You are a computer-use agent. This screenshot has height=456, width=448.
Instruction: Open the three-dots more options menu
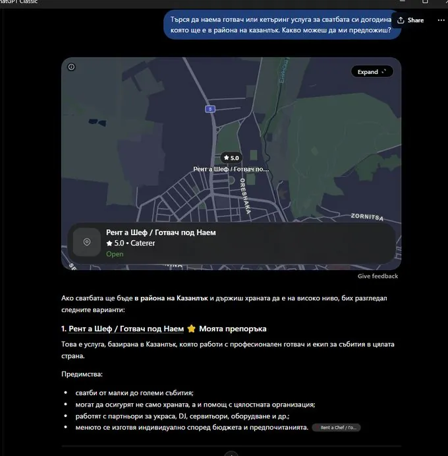pyautogui.click(x=441, y=20)
